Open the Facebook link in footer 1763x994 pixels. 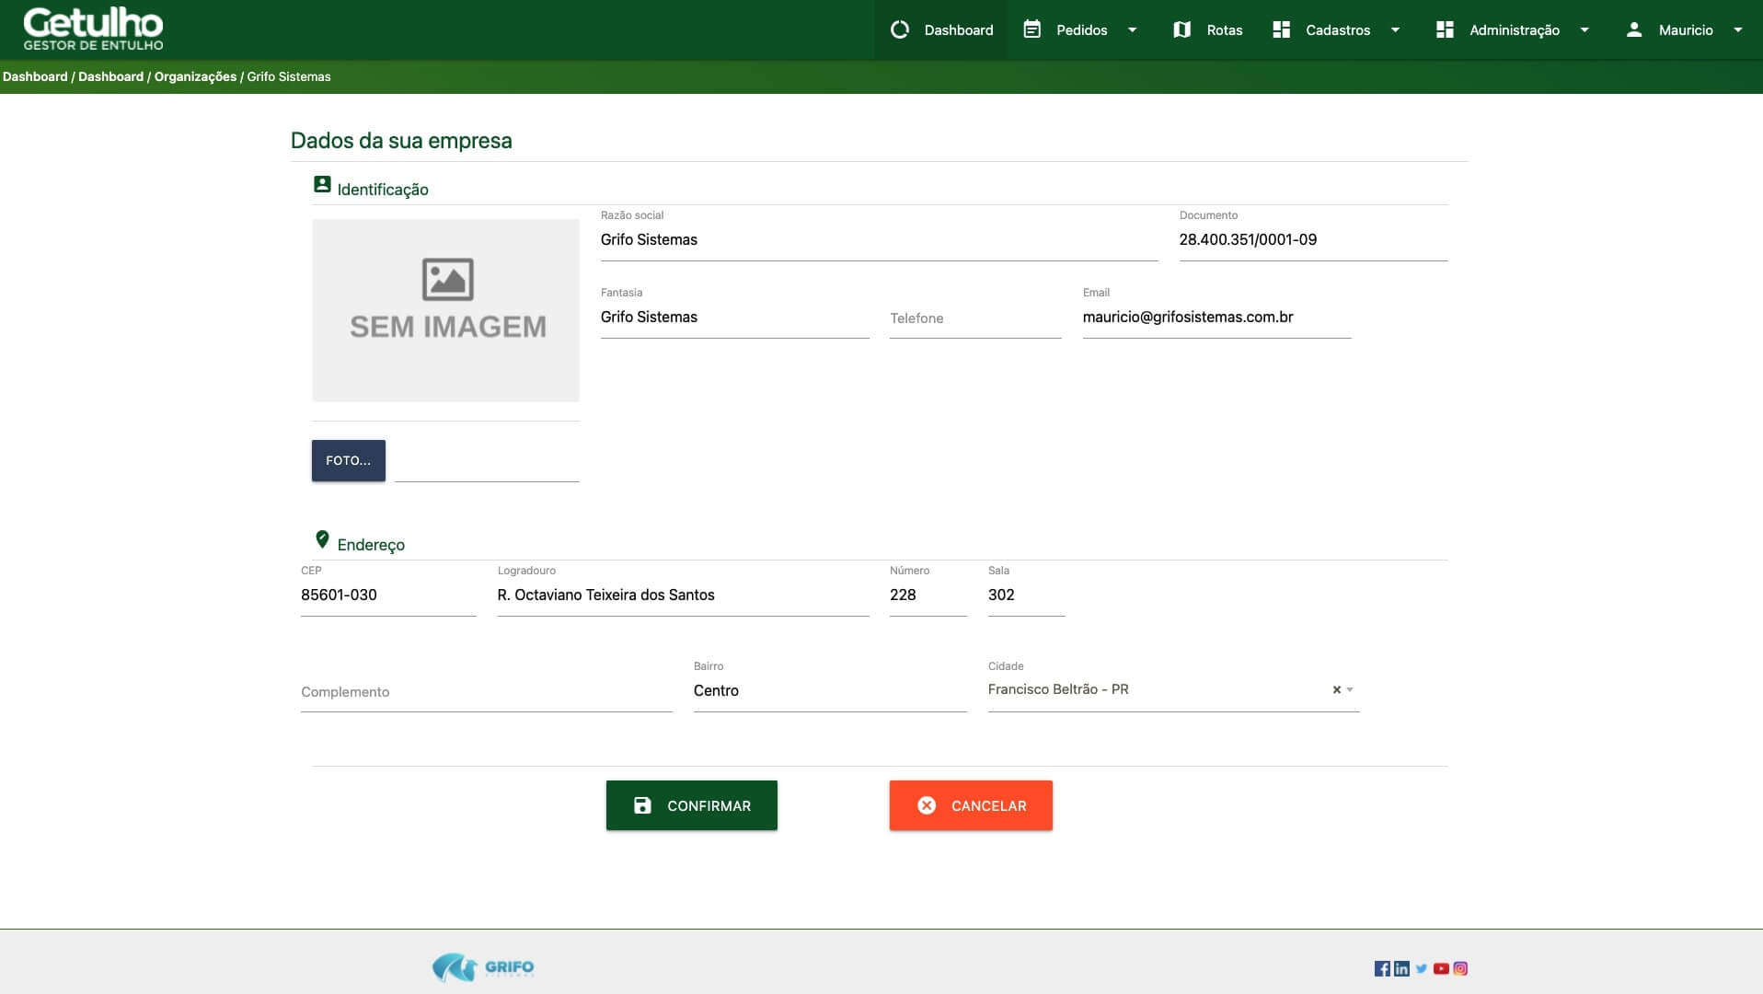(1382, 968)
